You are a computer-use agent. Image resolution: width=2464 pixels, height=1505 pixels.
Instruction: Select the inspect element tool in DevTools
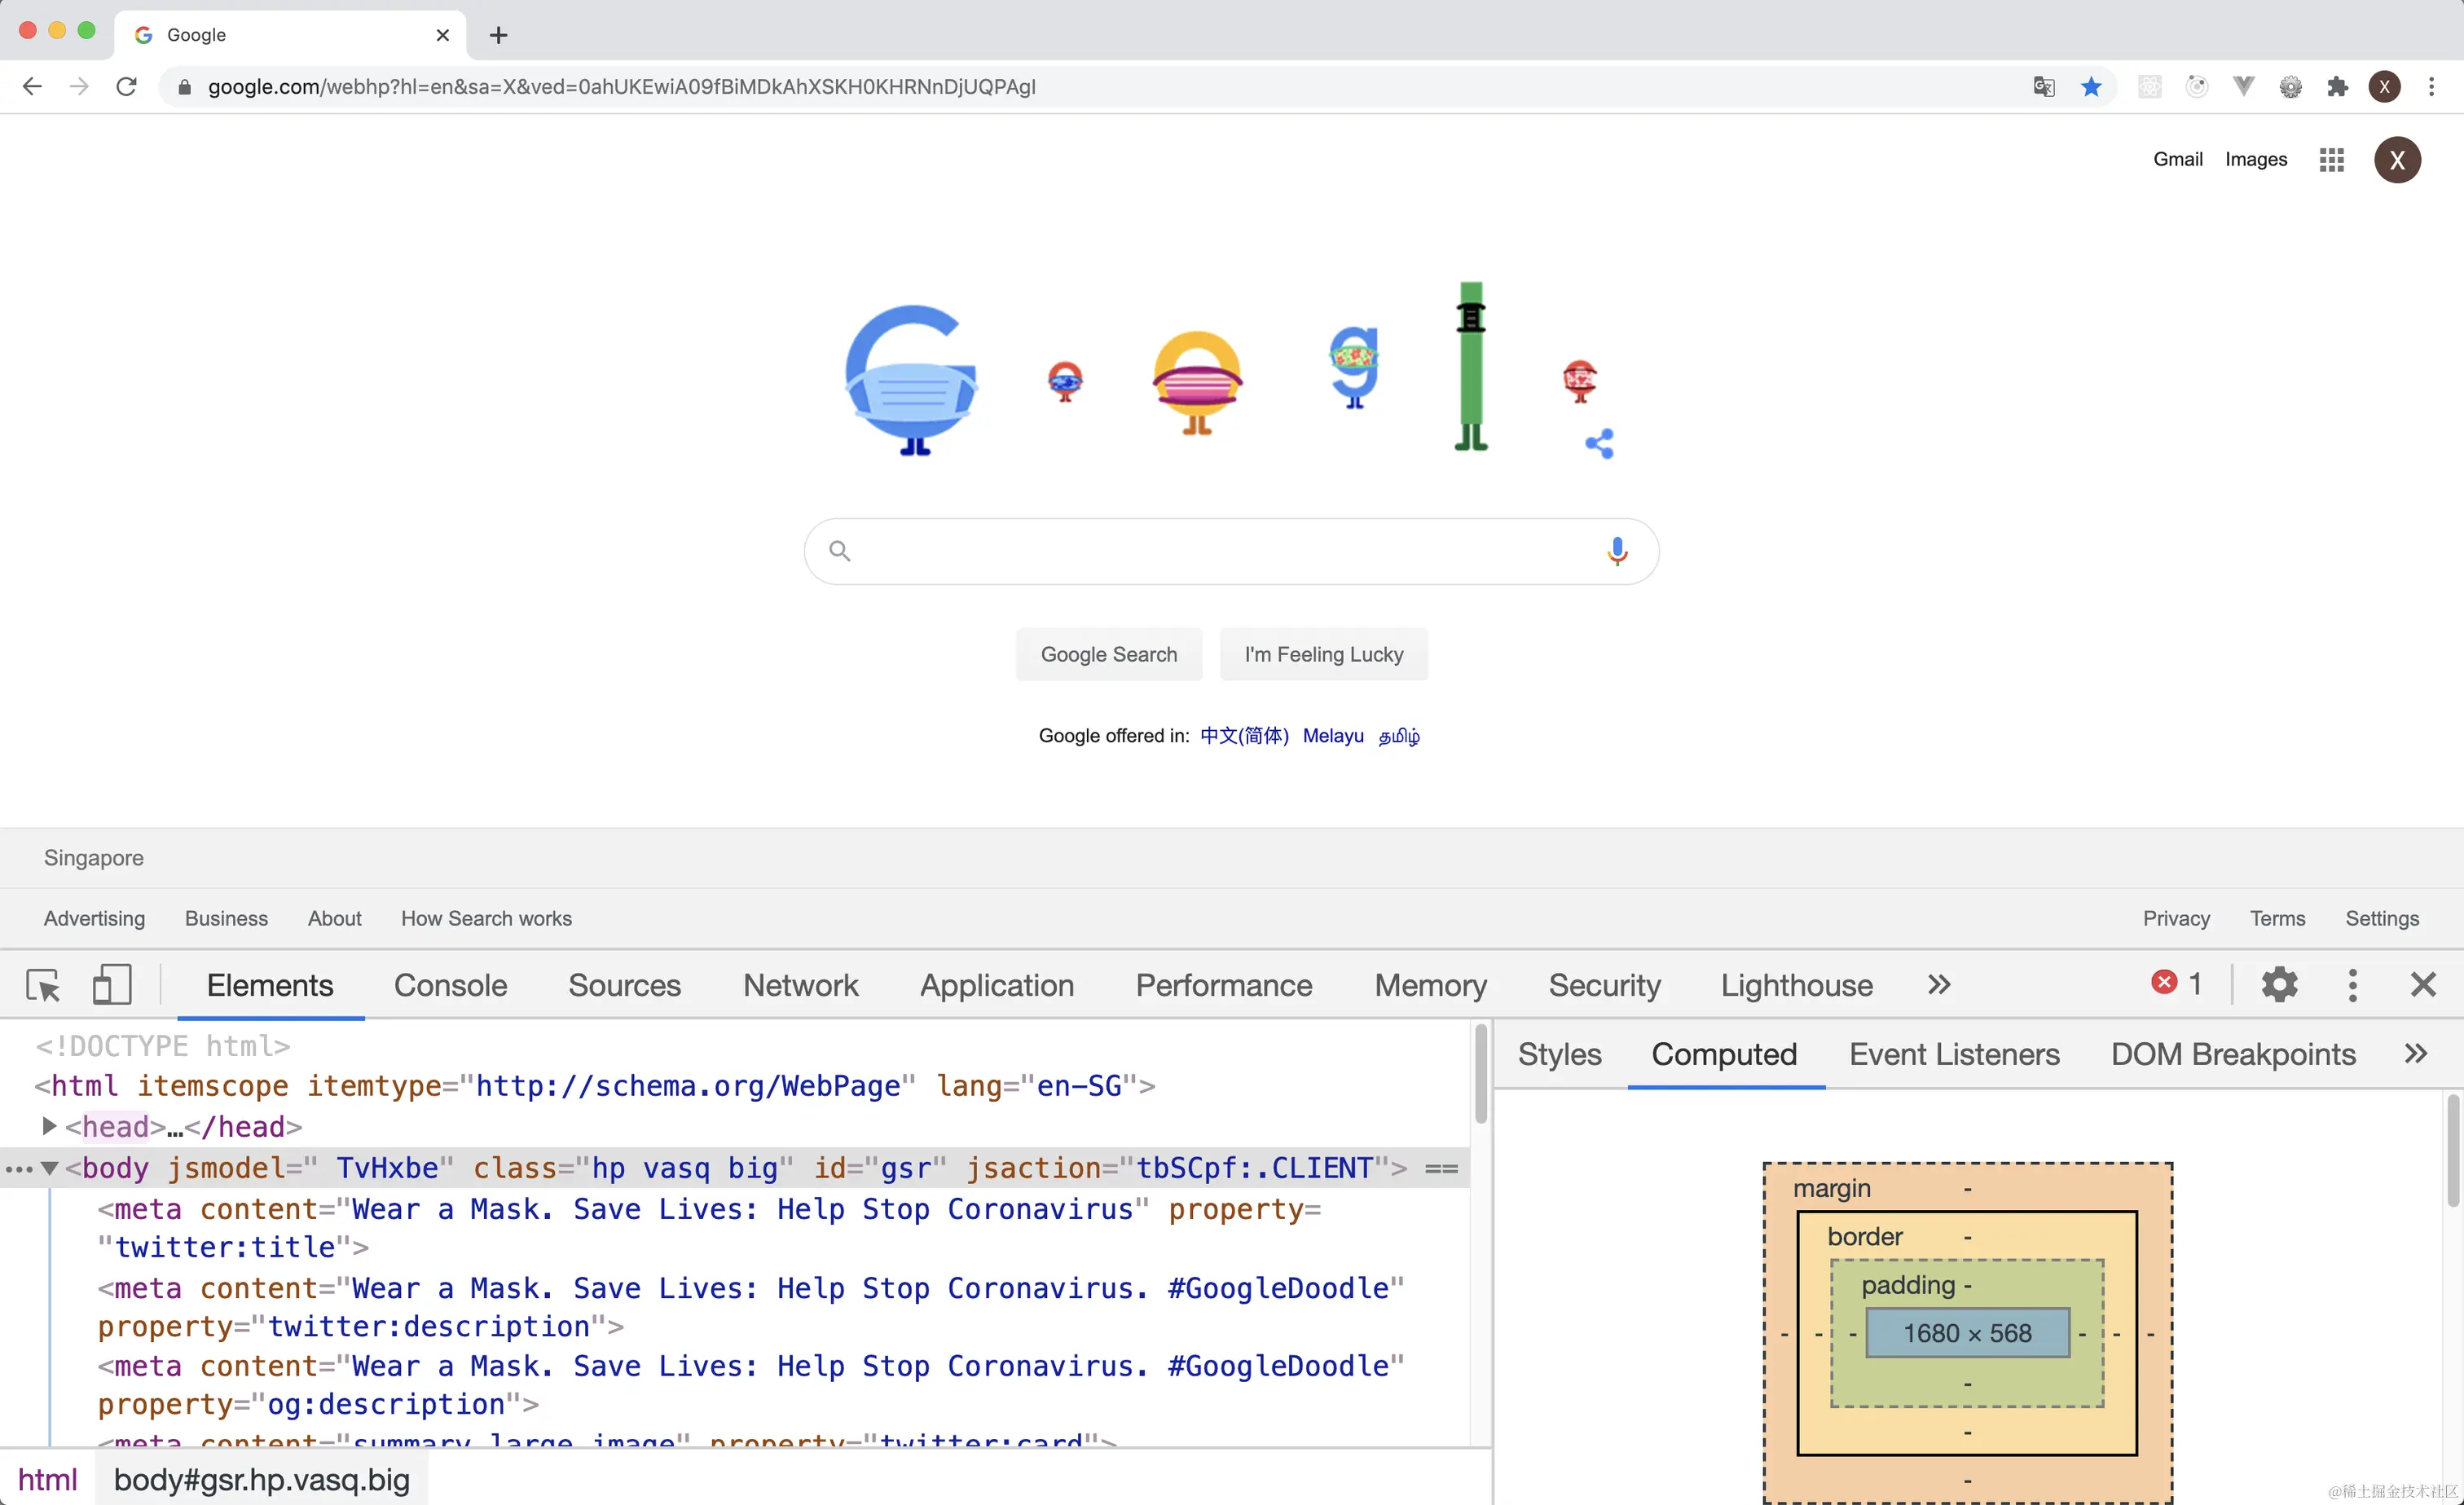point(42,985)
